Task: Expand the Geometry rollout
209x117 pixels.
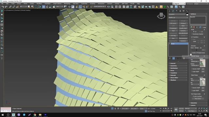Action: click(178, 66)
